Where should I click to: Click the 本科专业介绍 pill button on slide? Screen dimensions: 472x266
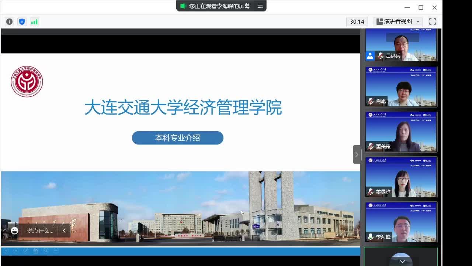[178, 138]
